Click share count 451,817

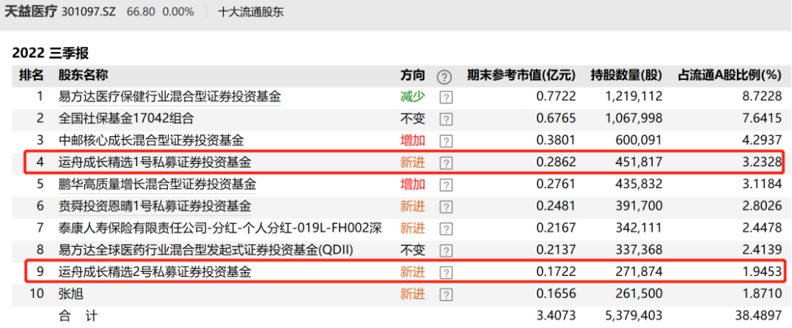point(640,163)
